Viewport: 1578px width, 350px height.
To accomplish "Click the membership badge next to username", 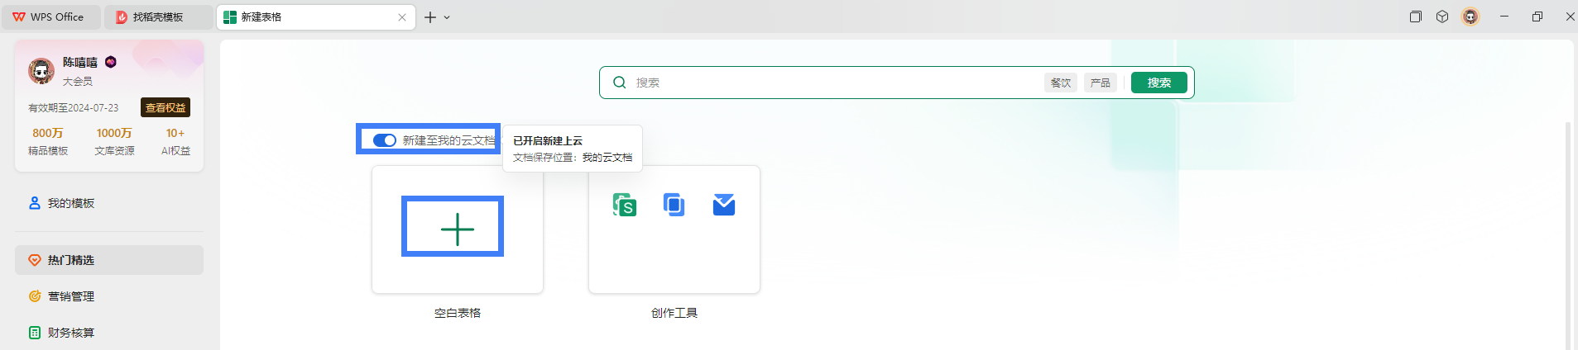I will pos(111,62).
